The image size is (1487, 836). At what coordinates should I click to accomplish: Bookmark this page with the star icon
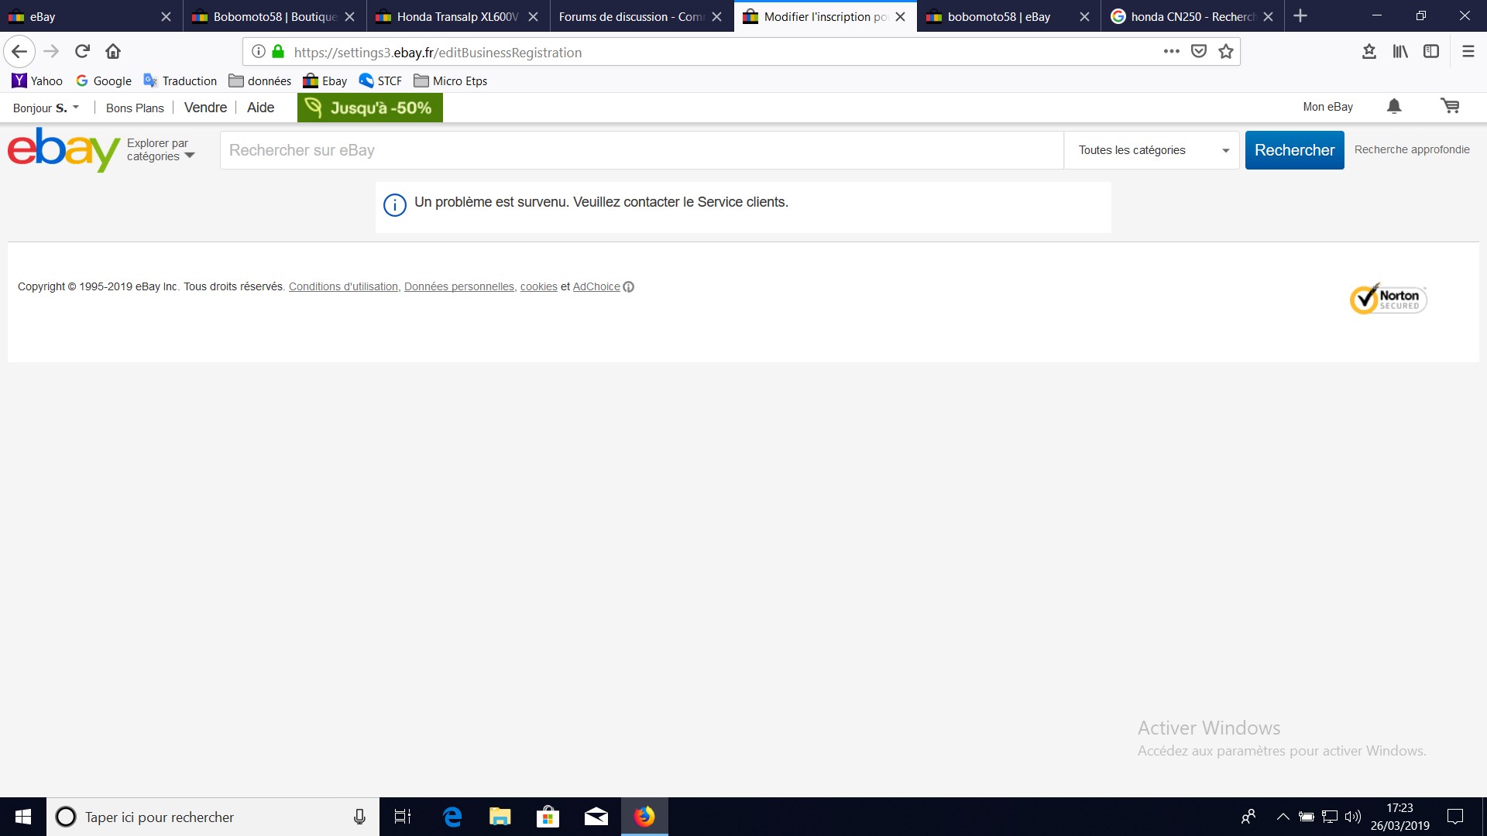[x=1226, y=52]
